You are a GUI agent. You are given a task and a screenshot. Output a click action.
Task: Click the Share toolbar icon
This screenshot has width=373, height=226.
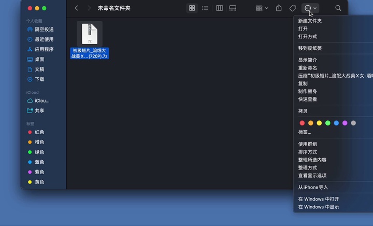(x=279, y=8)
